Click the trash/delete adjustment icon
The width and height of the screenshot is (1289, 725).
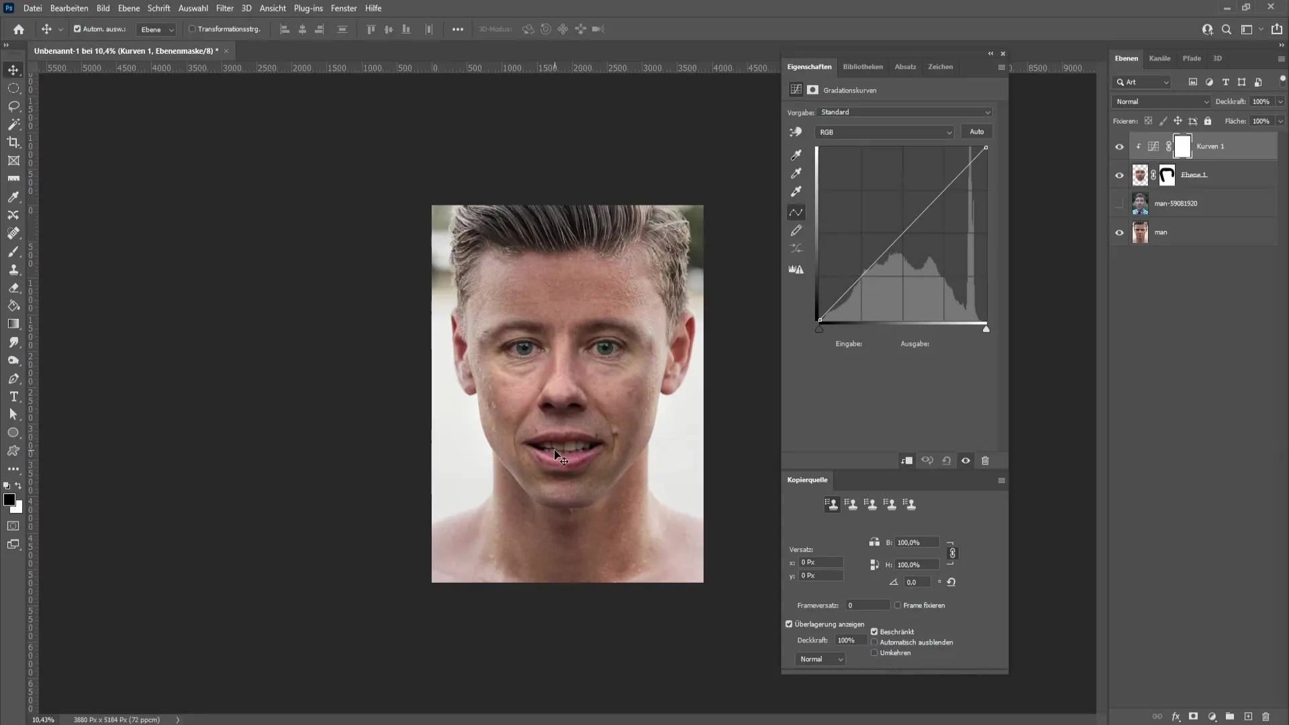coord(987,461)
